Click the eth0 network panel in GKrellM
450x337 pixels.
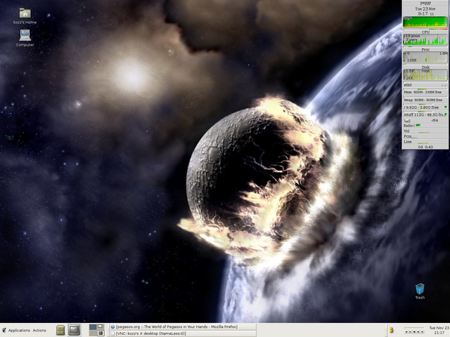(x=425, y=85)
